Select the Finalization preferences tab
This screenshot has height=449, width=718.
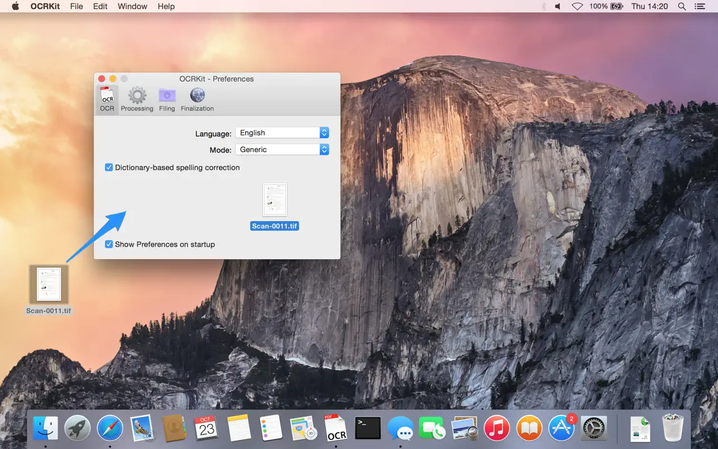[x=197, y=100]
